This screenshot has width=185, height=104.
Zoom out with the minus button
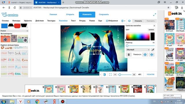click(115, 75)
